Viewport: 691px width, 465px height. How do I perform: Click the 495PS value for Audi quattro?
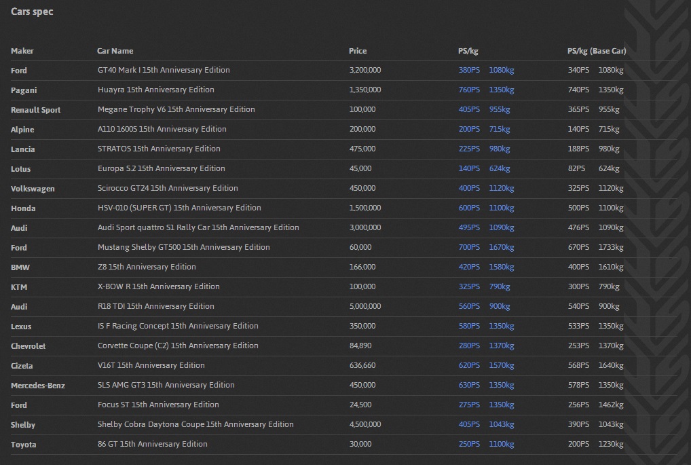point(469,227)
